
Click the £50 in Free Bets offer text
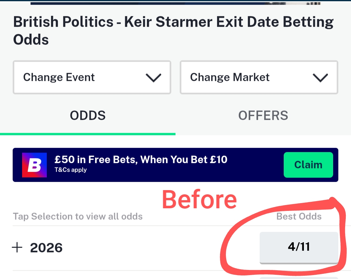click(x=141, y=159)
